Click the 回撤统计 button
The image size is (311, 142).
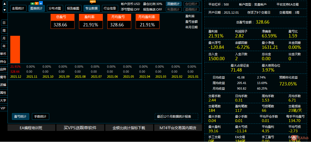[173, 4]
